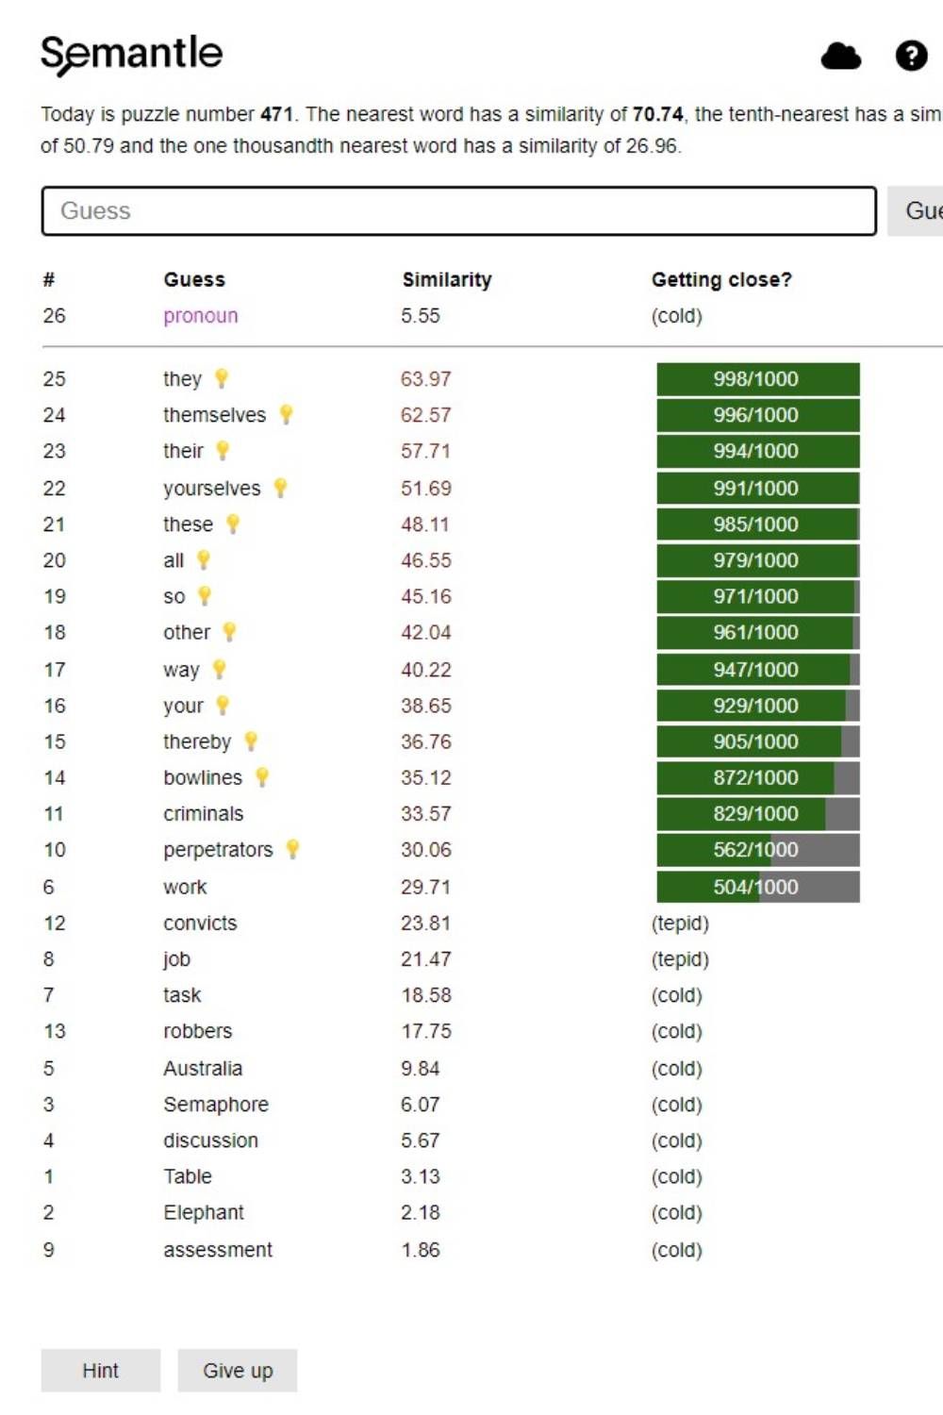
Task: Click the 998/1000 green progress bar
Action: click(757, 378)
